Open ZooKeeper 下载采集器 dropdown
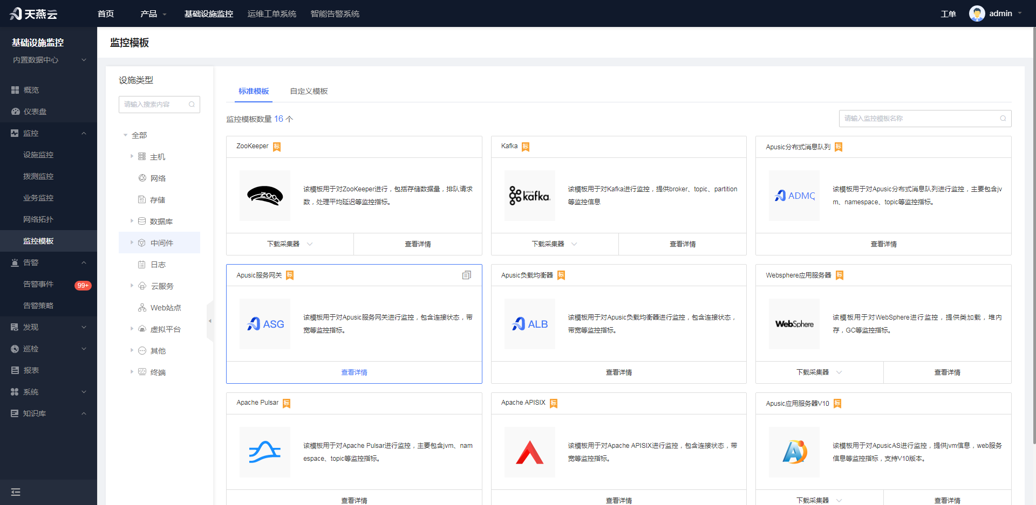Image resolution: width=1036 pixels, height=505 pixels. point(290,244)
